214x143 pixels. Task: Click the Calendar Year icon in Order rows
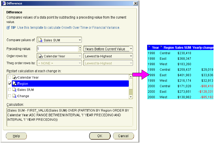(x=40, y=56)
